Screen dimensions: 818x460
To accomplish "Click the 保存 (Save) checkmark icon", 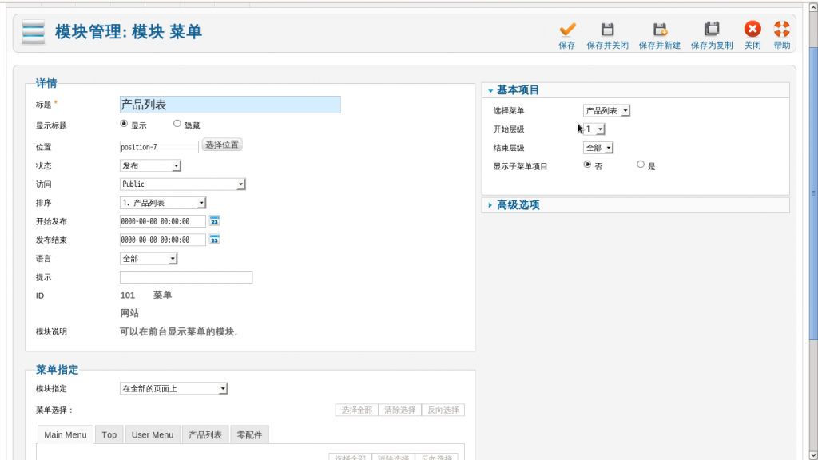I will point(567,30).
